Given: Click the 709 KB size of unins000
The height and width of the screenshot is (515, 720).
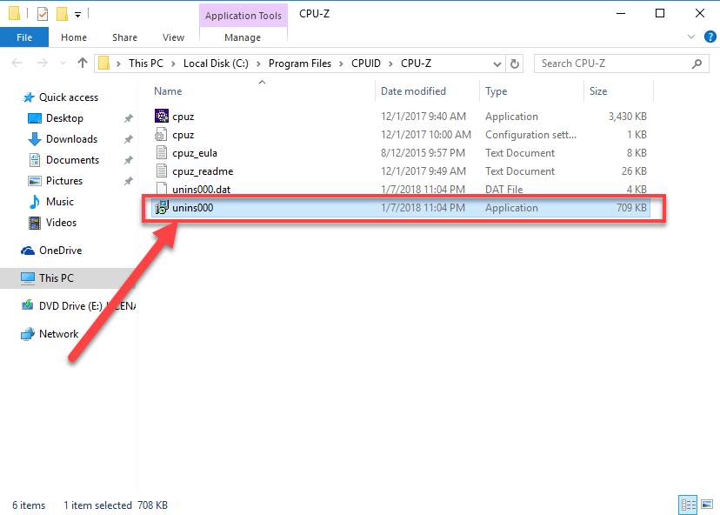Looking at the screenshot, I should 631,208.
